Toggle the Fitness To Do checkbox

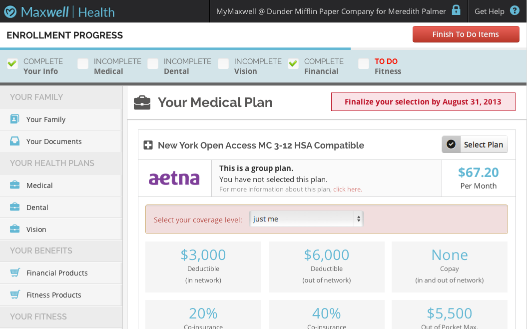point(364,63)
